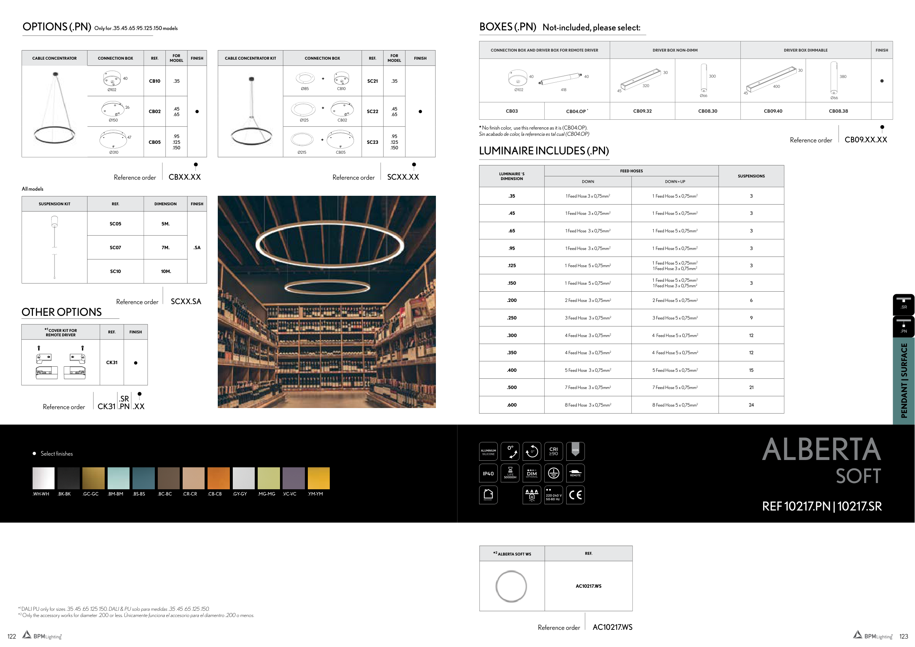Viewport: 915px width, 647px height.
Task: Click the CRI ≥90 icon
Action: [x=553, y=451]
